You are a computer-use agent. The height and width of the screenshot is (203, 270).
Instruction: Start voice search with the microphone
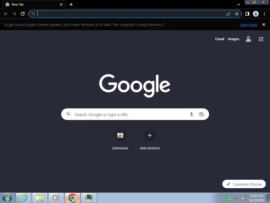[191, 114]
